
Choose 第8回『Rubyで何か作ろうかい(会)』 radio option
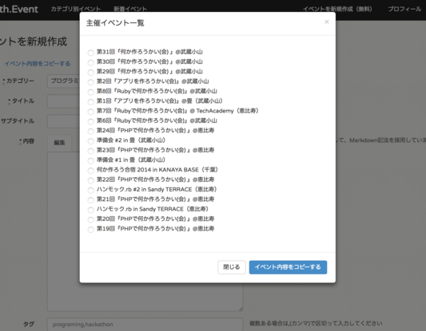90,92
